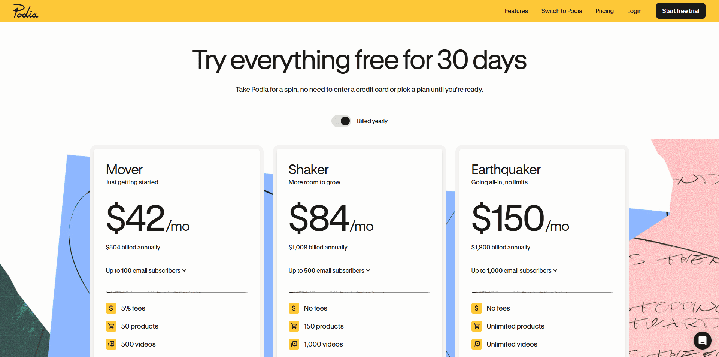Click the Billed yearly label
Image resolution: width=719 pixels, height=357 pixels.
[x=372, y=121]
